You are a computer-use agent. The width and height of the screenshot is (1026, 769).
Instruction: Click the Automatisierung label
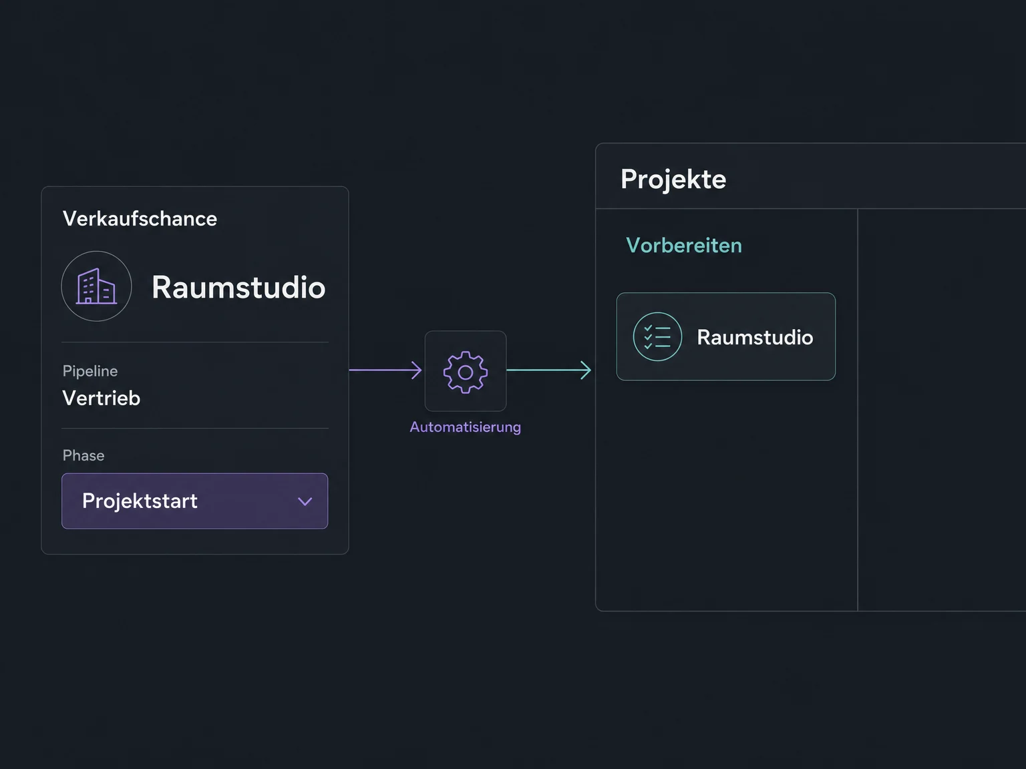coord(466,427)
